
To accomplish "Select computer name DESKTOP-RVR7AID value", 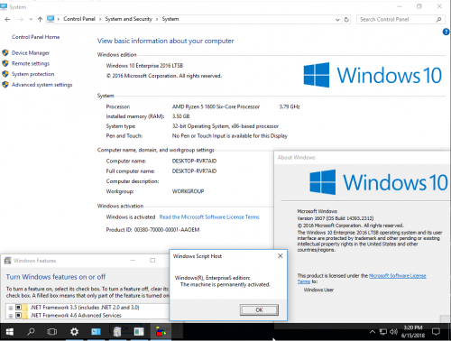I will click(x=194, y=161).
